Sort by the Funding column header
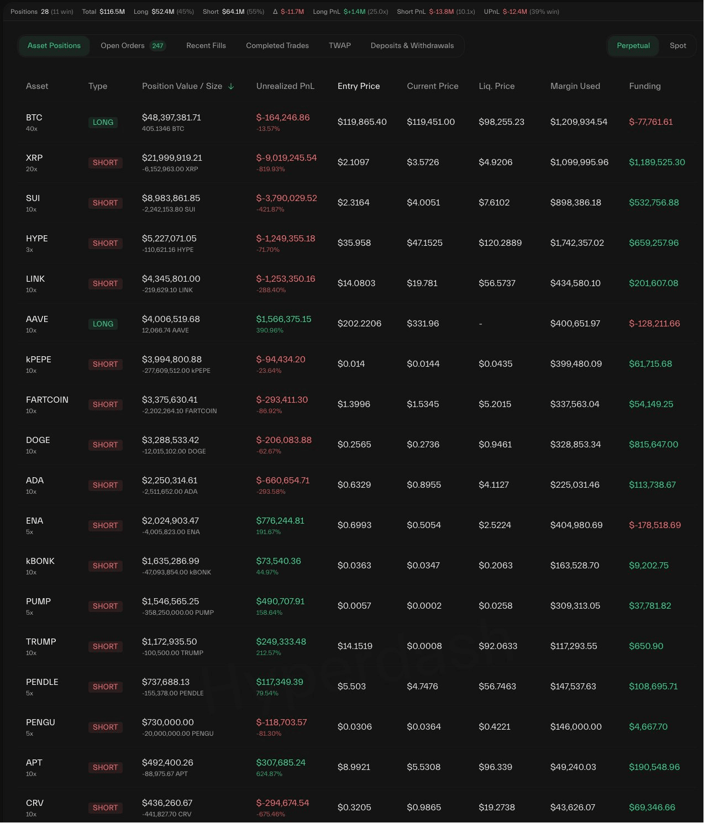This screenshot has height=823, width=704. tap(645, 86)
